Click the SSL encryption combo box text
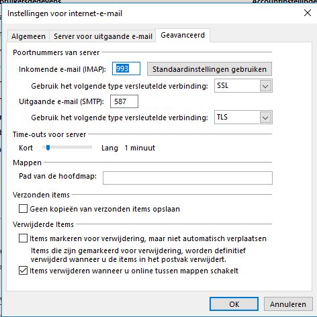The height and width of the screenshot is (317, 317). [x=223, y=85]
